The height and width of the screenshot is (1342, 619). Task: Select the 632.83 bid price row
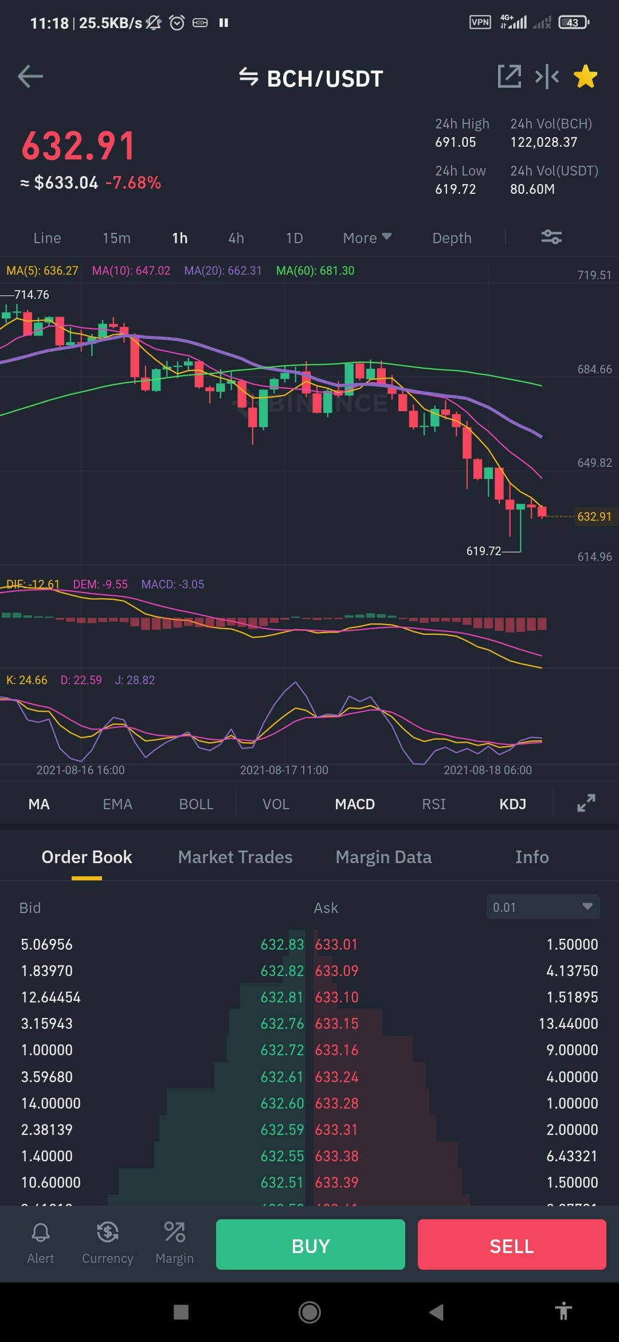163,944
